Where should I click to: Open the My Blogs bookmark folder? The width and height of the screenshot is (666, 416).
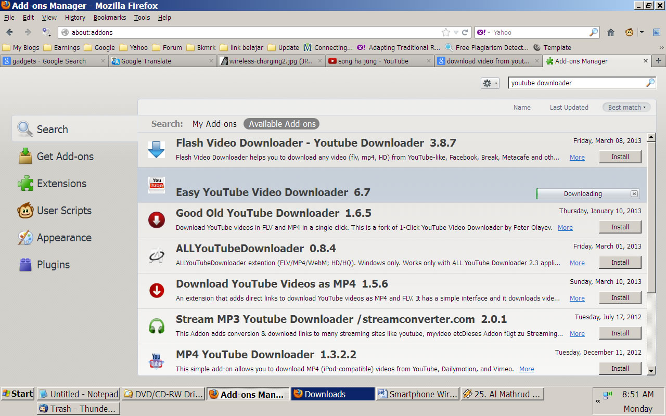tap(21, 47)
